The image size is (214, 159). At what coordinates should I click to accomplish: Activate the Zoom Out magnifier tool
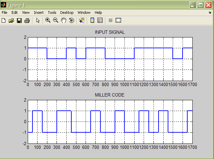(x=55, y=20)
